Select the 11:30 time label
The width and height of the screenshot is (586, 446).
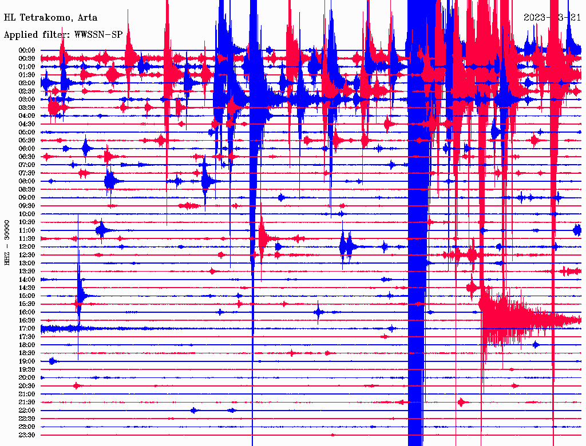point(27,238)
